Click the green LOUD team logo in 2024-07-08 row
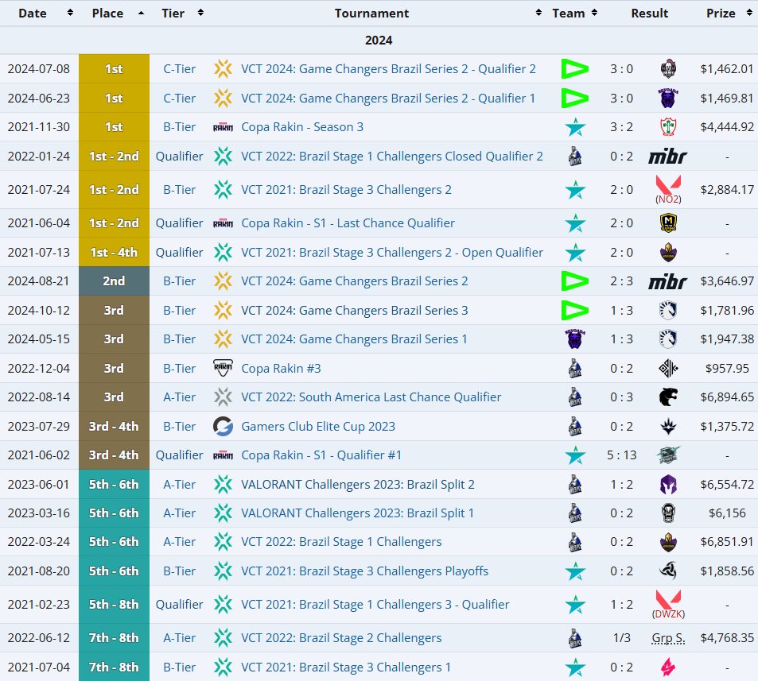Screen dimensions: 758x681 click(x=575, y=69)
